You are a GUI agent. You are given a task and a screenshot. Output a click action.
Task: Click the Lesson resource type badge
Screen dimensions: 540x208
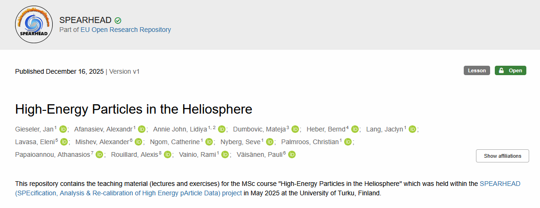tap(476, 70)
